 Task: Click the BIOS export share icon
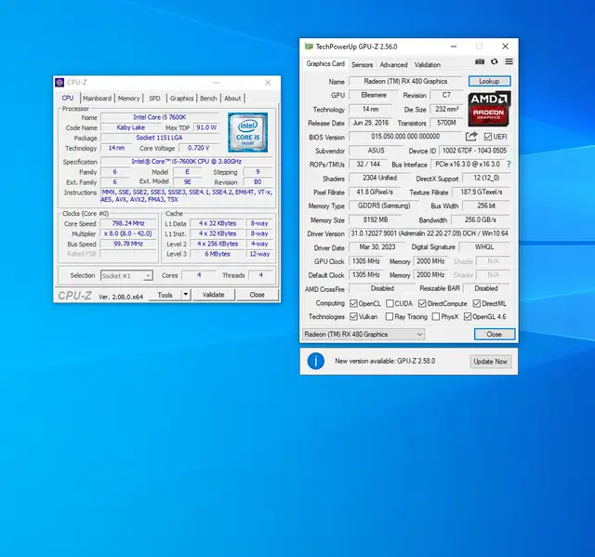point(471,136)
